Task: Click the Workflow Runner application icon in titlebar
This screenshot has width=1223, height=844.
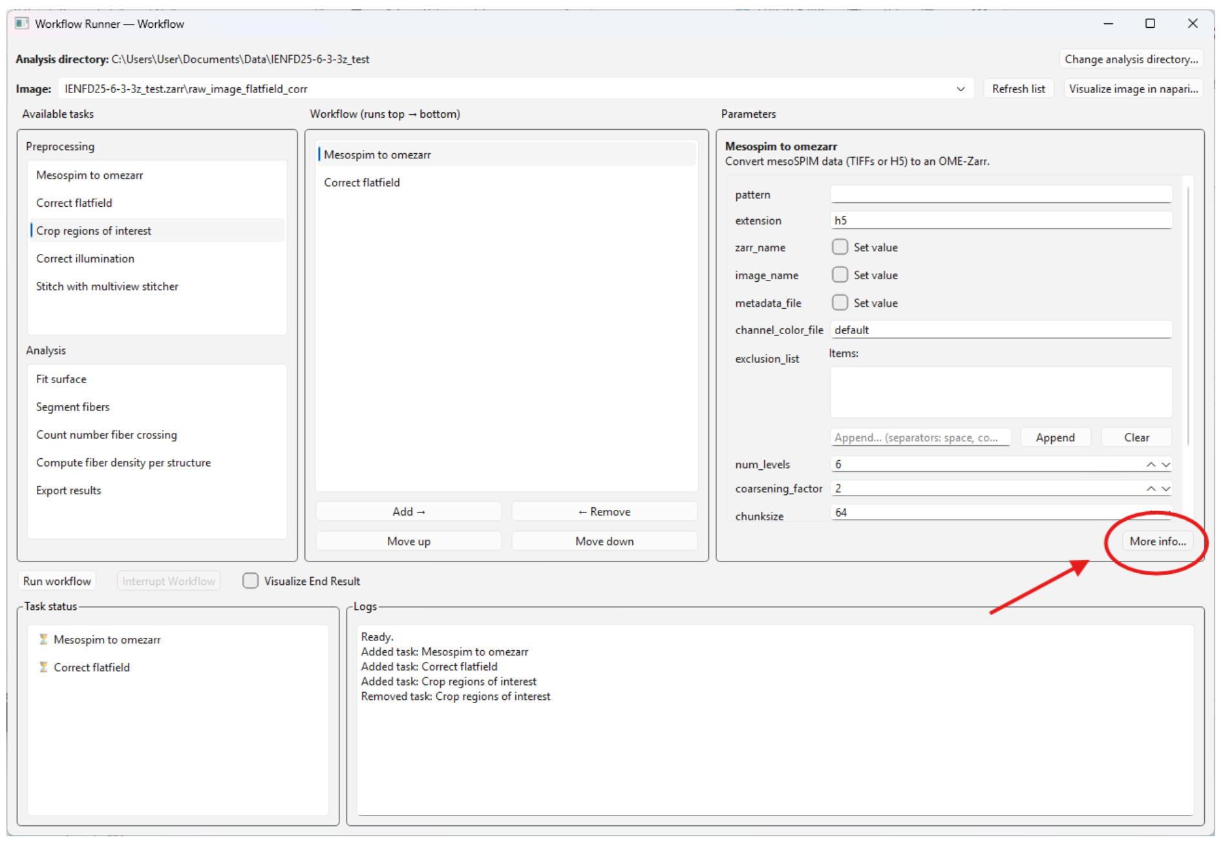Action: (23, 23)
